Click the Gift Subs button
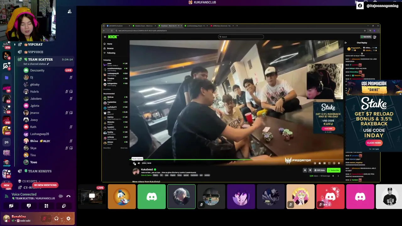Image resolution: width=402 pixels, height=226 pixels. [x=320, y=170]
